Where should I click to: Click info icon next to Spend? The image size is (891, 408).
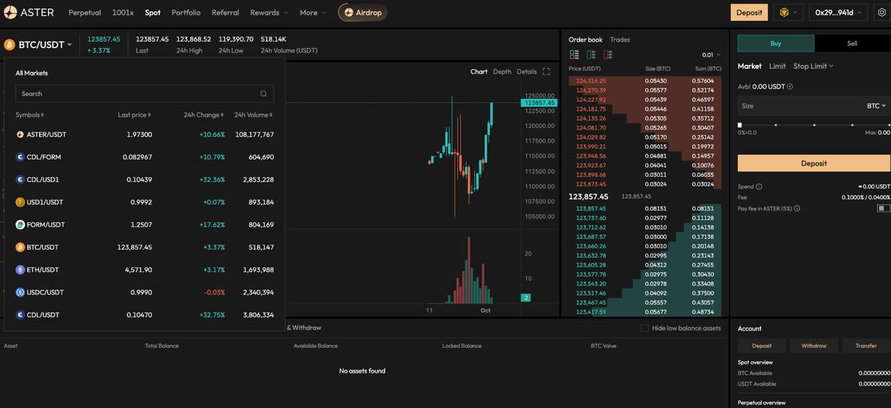pyautogui.click(x=759, y=187)
